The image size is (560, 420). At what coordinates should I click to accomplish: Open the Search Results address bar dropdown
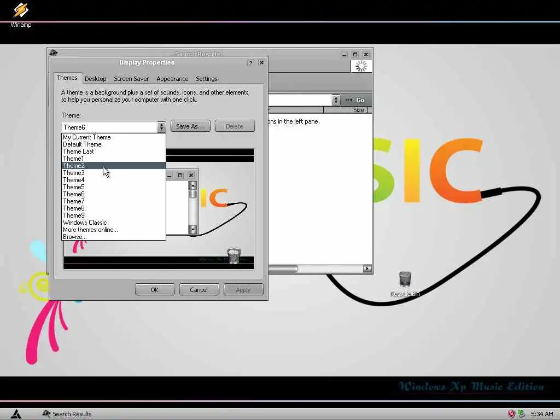tap(336, 100)
